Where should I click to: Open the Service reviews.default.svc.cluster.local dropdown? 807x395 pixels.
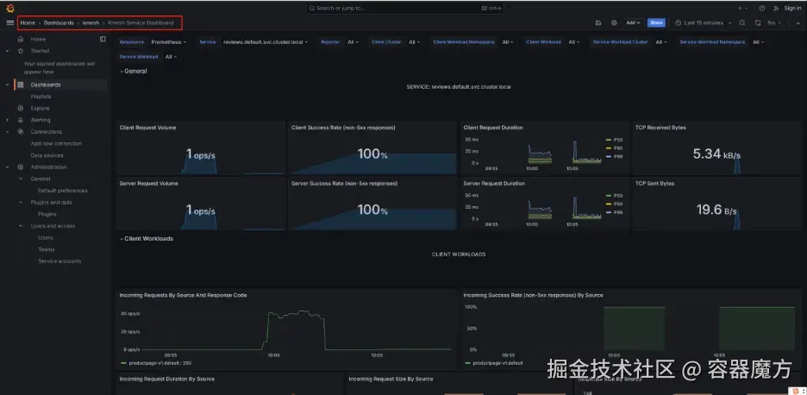[x=266, y=42]
